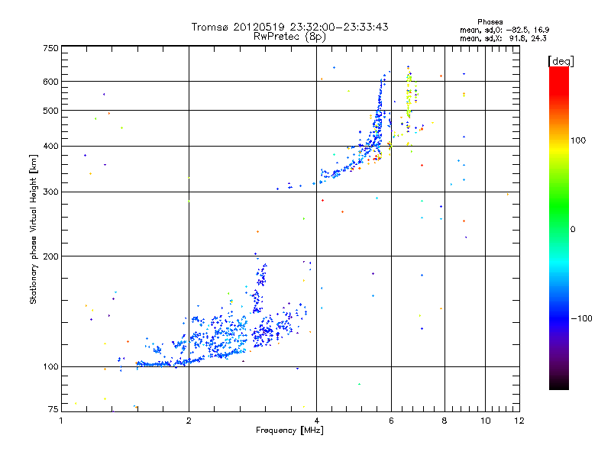This screenshot has height=458, width=611.
Task: Click the x-axis tick label "8"
Action: coord(445,421)
